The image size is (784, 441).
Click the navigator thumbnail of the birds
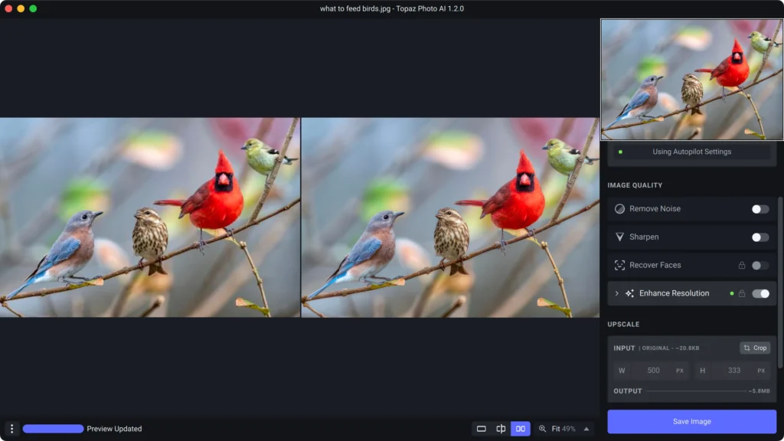[692, 80]
